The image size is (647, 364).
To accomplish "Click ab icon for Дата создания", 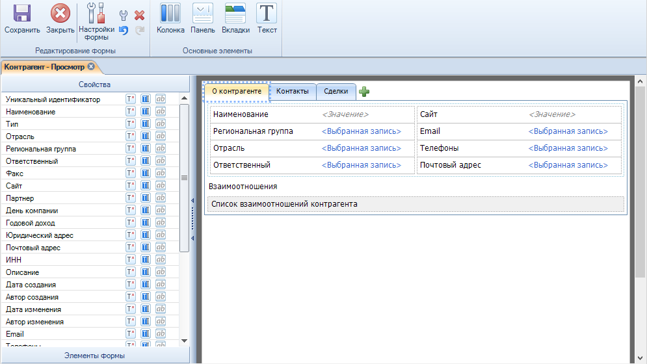I will click(161, 284).
